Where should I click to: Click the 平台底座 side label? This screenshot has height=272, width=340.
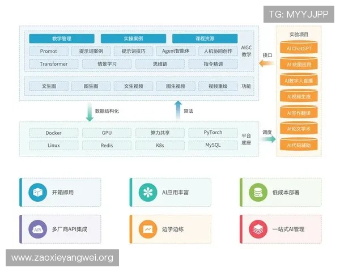click(246, 139)
